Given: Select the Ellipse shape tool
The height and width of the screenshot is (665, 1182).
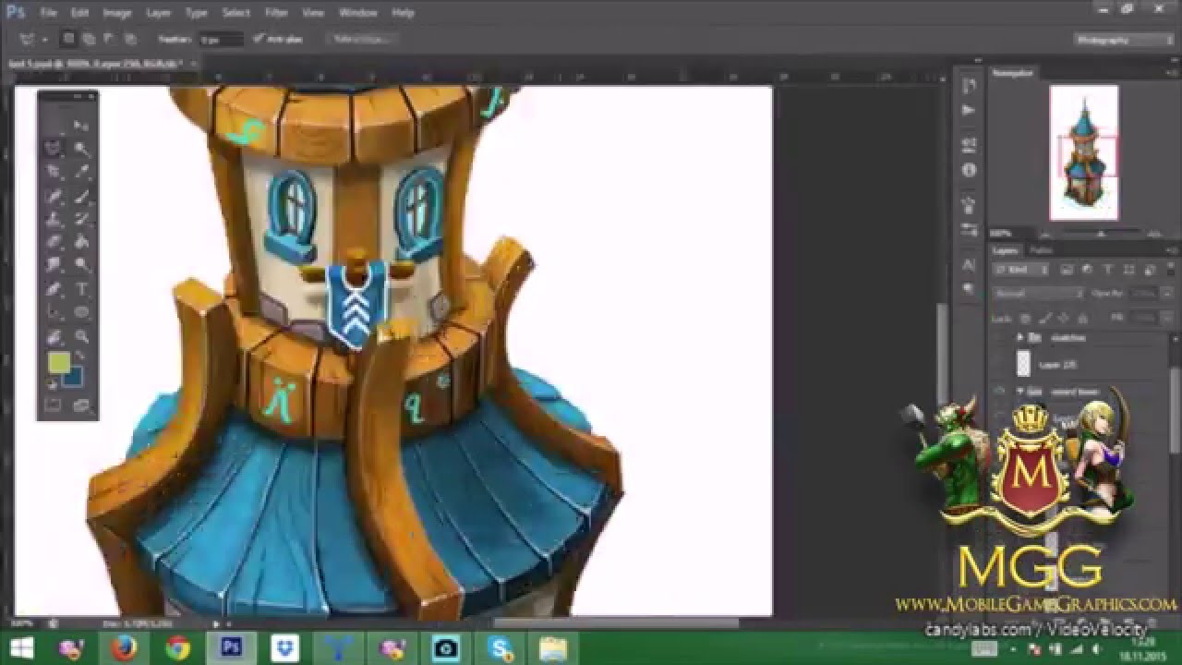Looking at the screenshot, I should [x=81, y=313].
